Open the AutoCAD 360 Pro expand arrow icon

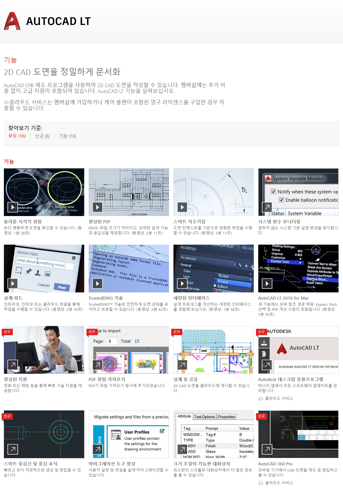[267, 449]
